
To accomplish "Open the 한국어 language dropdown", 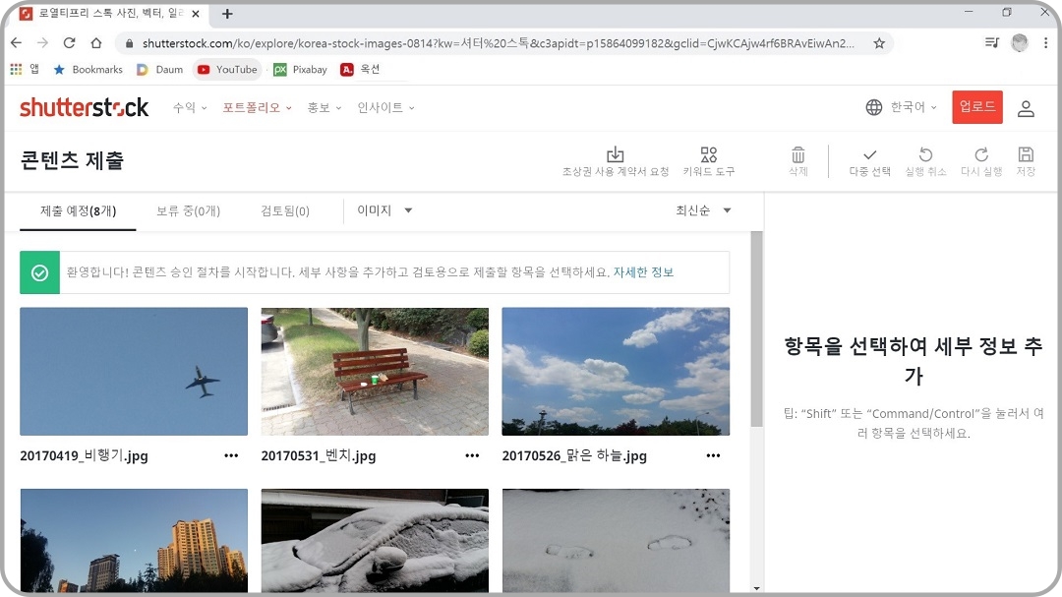I will coord(902,107).
